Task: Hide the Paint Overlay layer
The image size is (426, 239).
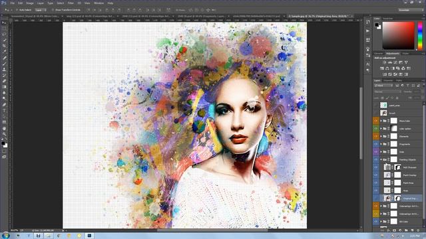Action: coord(375,175)
